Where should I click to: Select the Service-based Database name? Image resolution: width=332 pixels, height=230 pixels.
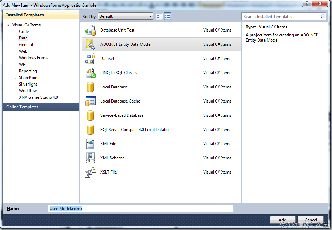coord(122,115)
